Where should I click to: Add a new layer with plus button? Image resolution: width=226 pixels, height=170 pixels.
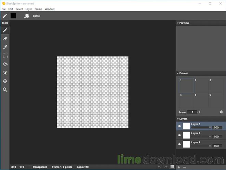click(179, 167)
